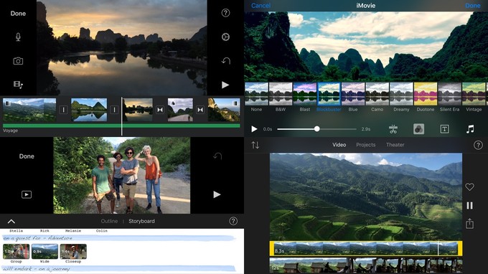Apply the B&W filter
This screenshot has width=488, height=274.
click(x=281, y=94)
